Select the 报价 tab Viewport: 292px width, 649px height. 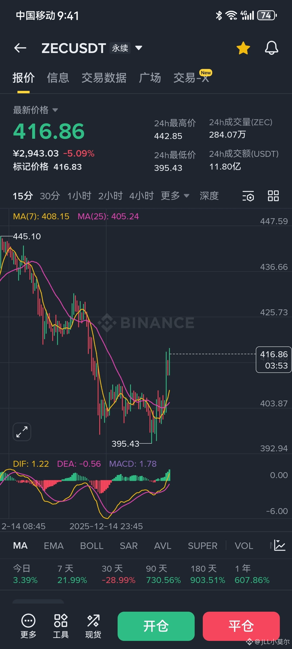tap(24, 78)
